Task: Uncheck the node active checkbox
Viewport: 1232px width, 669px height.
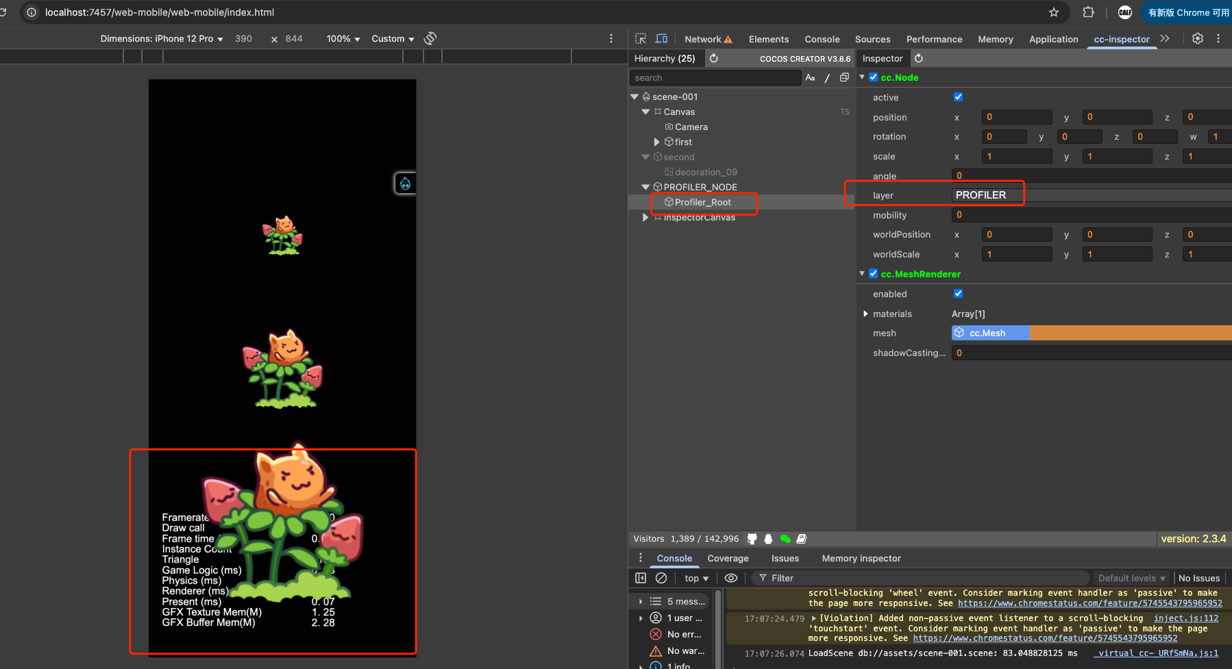Action: pos(958,97)
